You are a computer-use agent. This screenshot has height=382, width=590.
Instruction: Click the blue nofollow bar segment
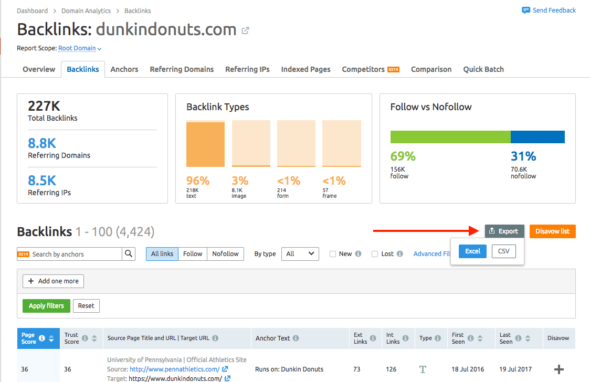(x=538, y=137)
